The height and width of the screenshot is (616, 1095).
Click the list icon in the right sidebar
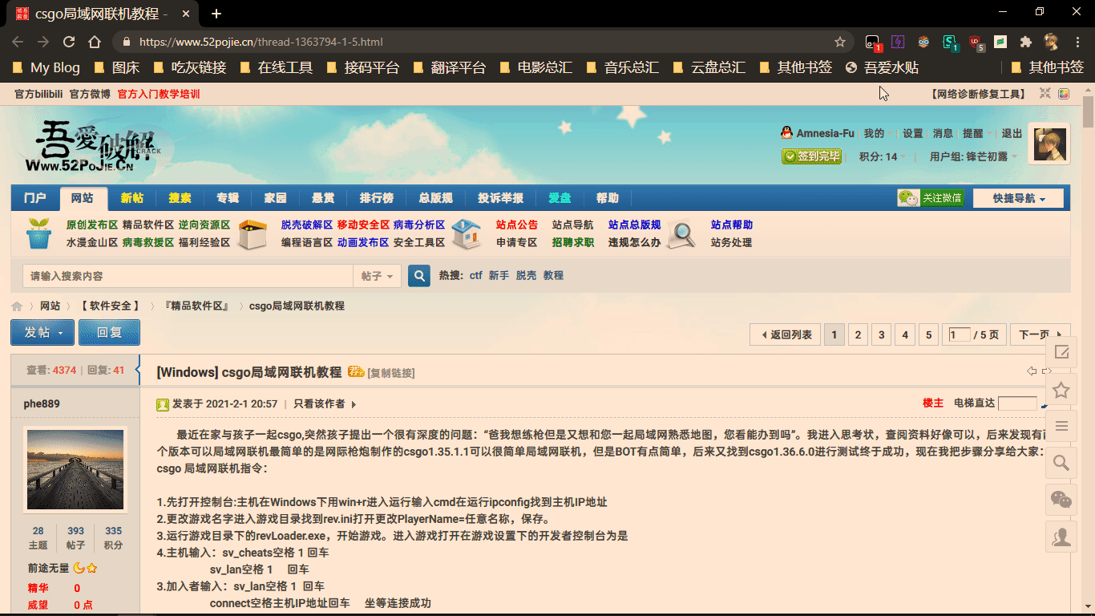[x=1061, y=426]
